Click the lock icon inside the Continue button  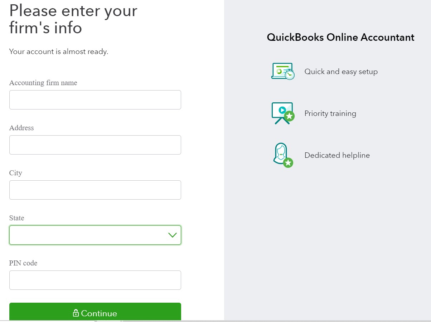click(76, 313)
